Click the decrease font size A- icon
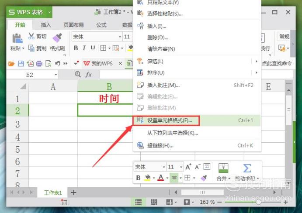Image resolution: width=302 pixels, height=213 pixels. pos(198,167)
